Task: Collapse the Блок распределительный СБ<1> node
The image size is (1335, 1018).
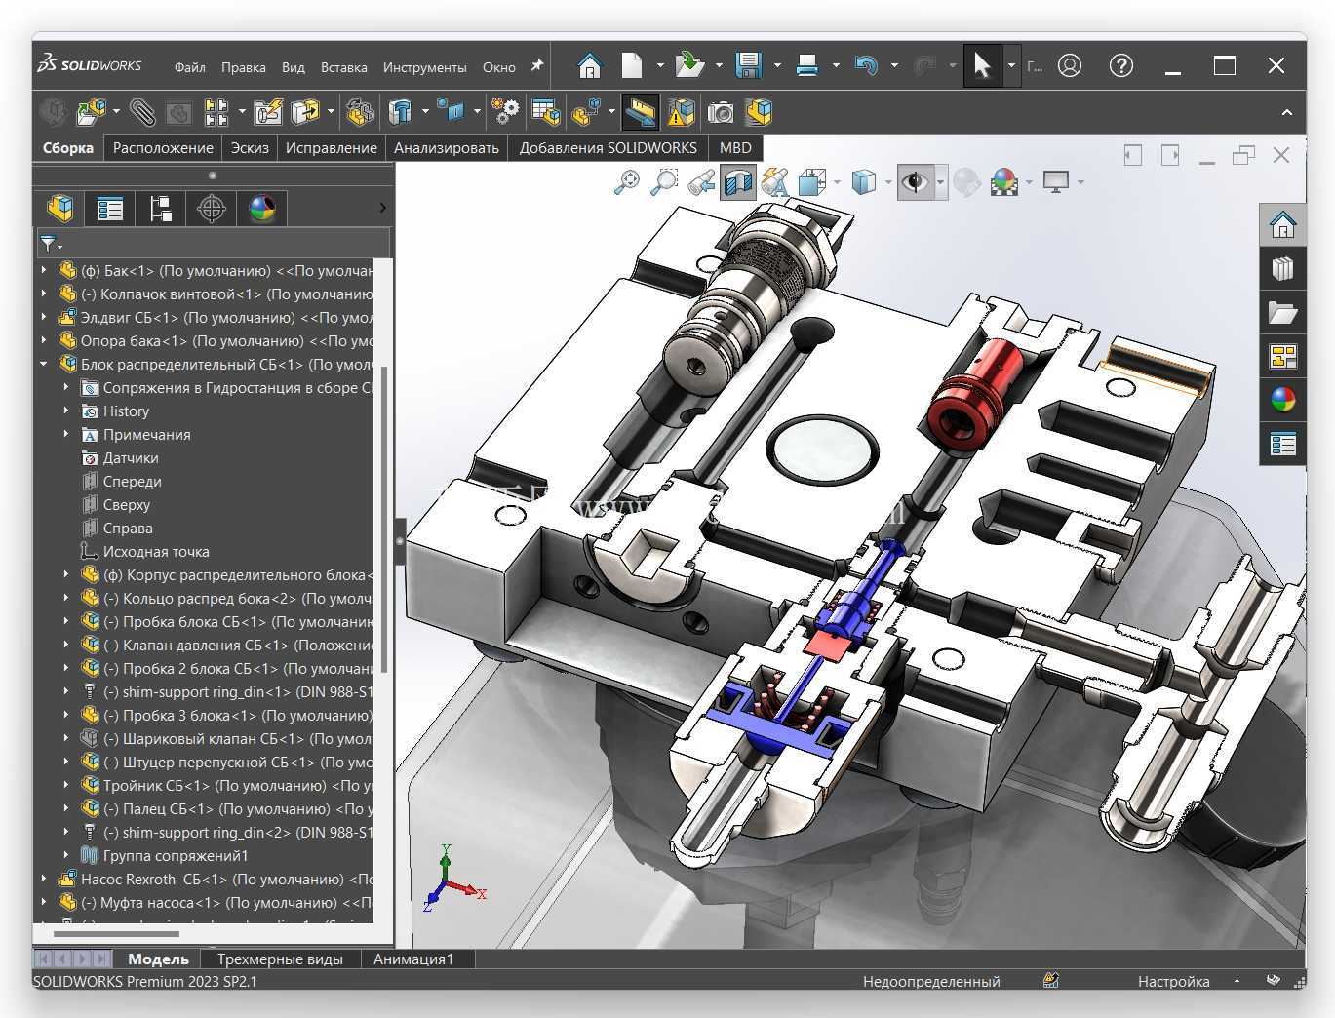Action: [x=44, y=364]
